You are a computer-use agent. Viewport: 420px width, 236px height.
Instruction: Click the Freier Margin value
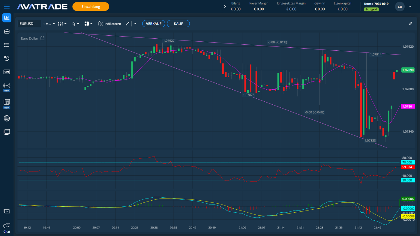pyautogui.click(x=259, y=9)
